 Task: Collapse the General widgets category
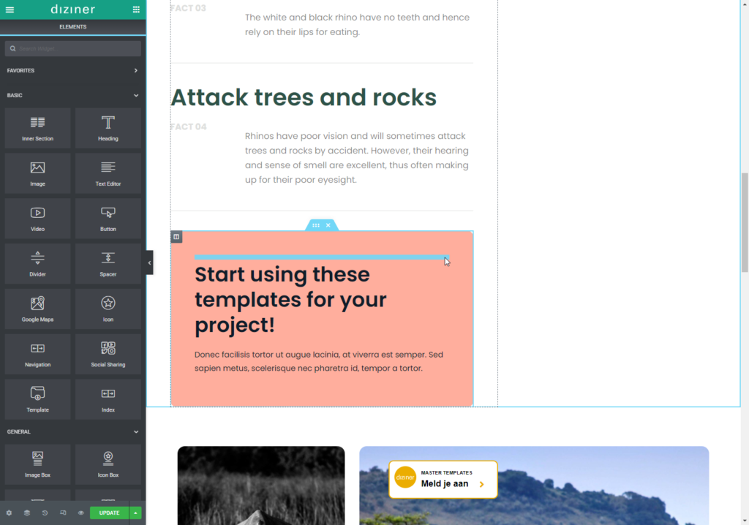pos(135,432)
